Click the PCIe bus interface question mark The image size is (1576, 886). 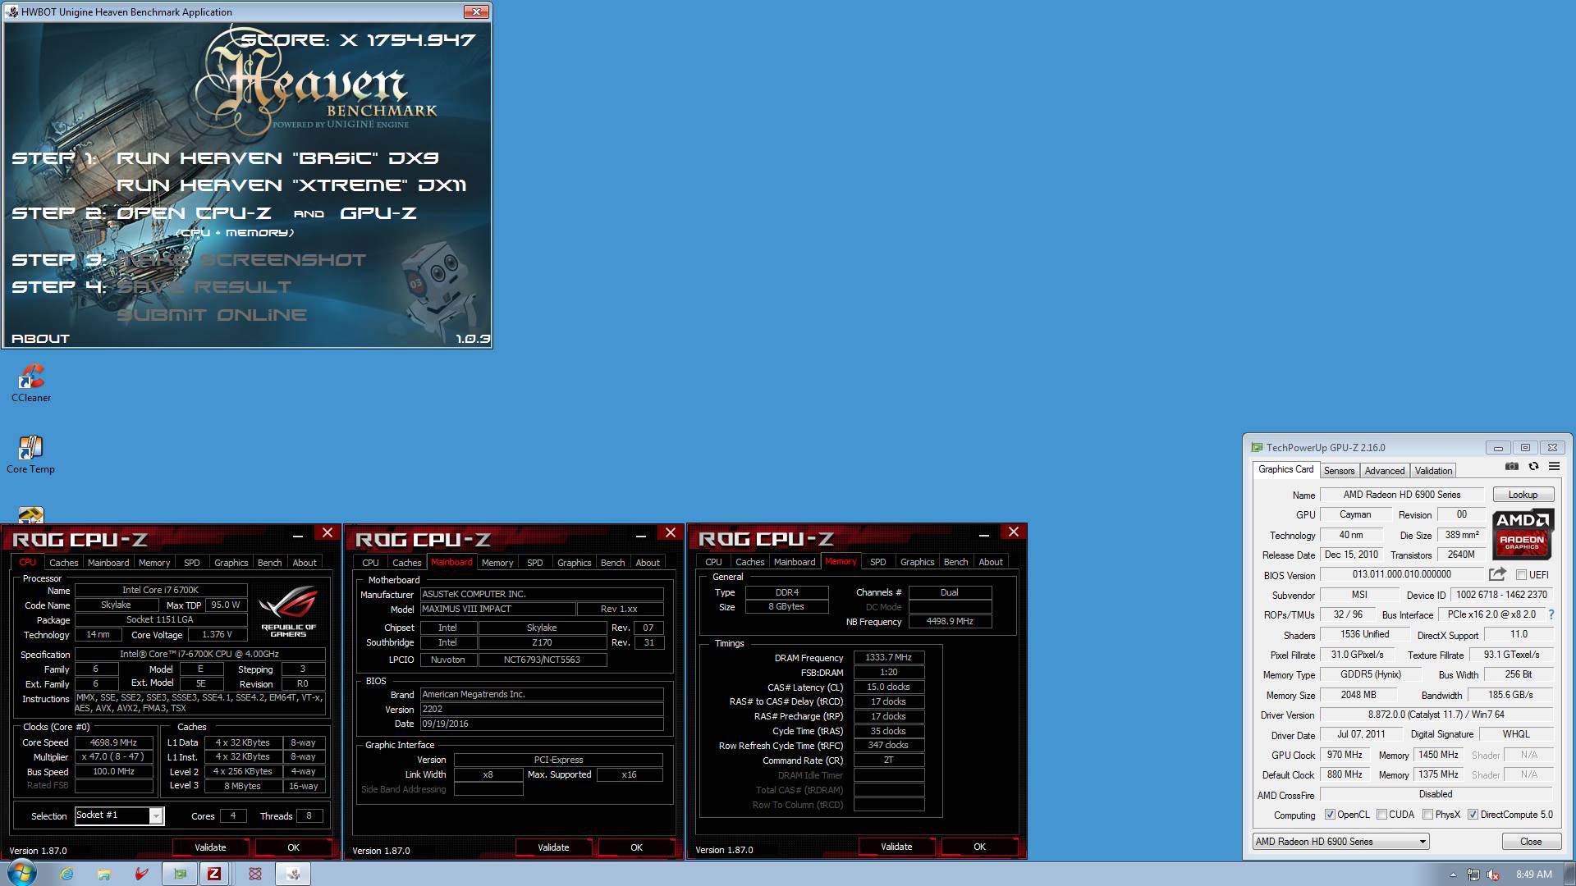1551,614
